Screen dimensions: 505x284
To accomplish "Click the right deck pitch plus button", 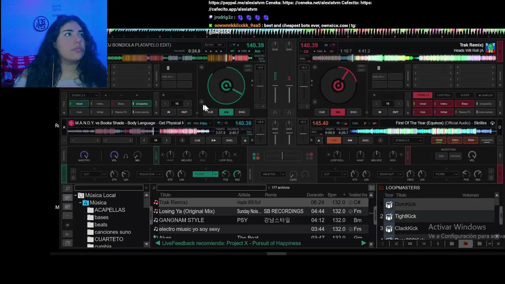I will click(x=307, y=106).
